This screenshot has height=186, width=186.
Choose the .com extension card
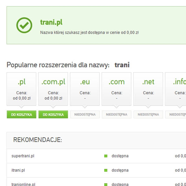point(117,89)
